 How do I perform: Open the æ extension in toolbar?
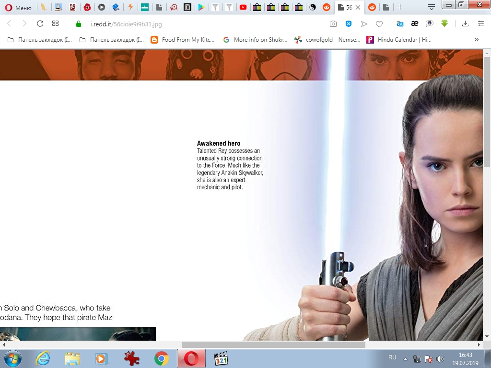tap(415, 23)
